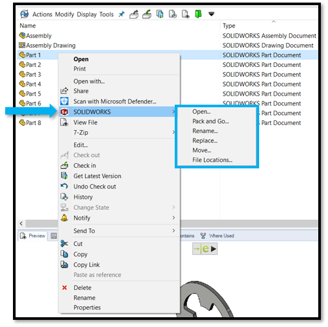Click the Check Out toolbar icon
328x327 pixels.
tap(134, 14)
